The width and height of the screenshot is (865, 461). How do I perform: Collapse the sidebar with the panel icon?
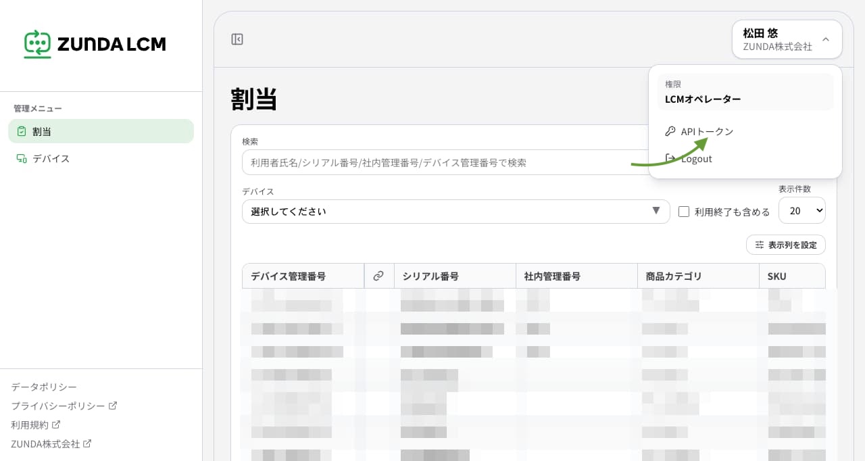coord(237,39)
